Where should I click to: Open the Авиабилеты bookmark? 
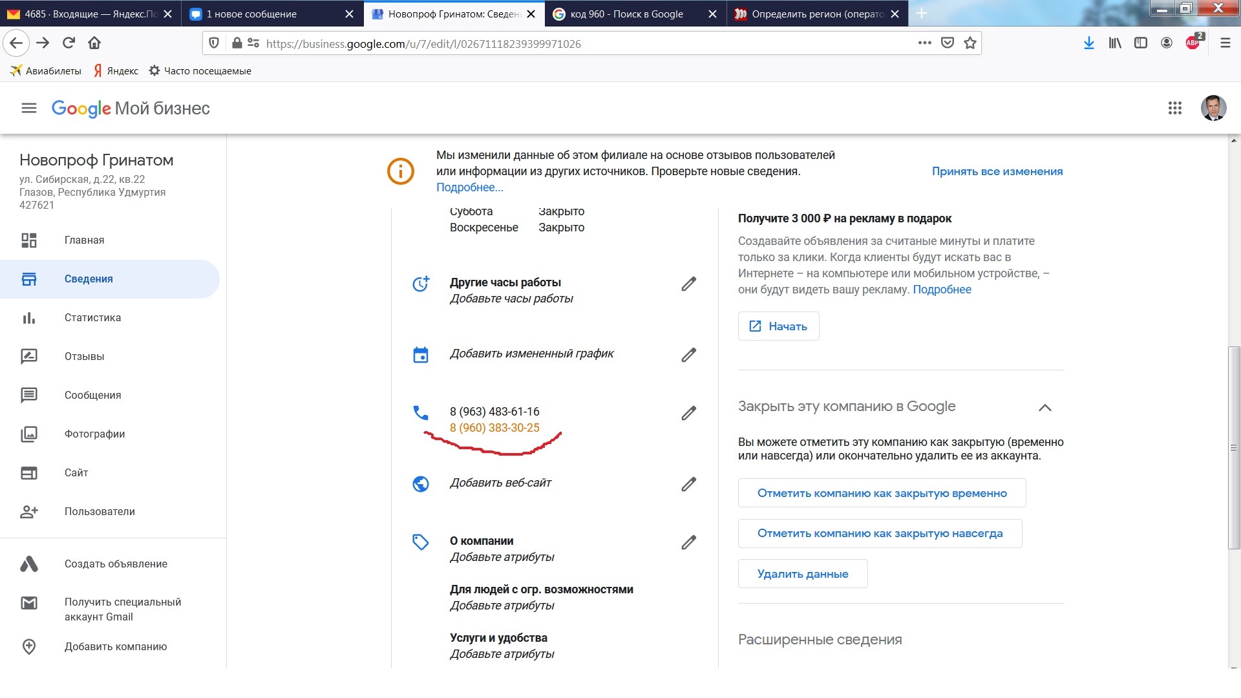45,71
